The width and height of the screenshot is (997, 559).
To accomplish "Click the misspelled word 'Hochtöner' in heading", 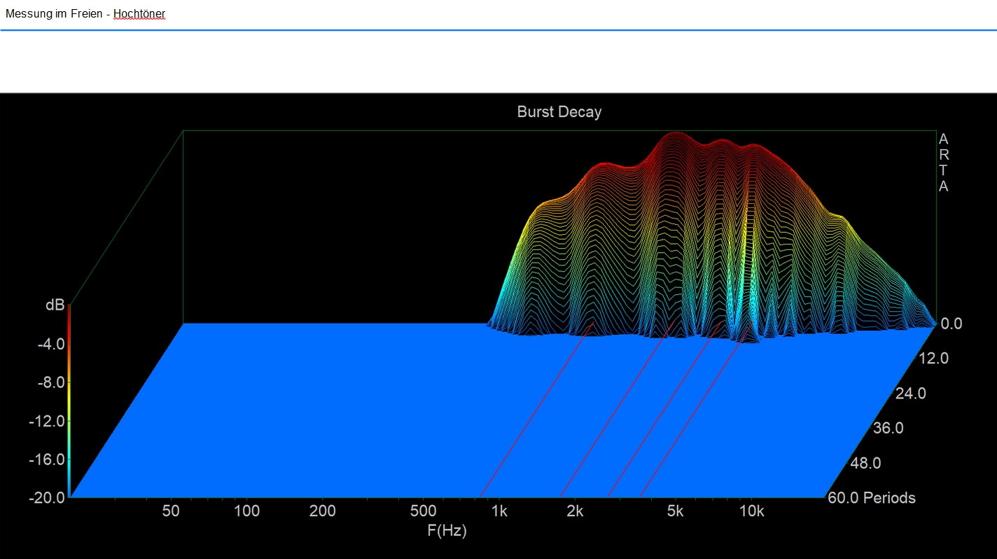I will (x=139, y=13).
